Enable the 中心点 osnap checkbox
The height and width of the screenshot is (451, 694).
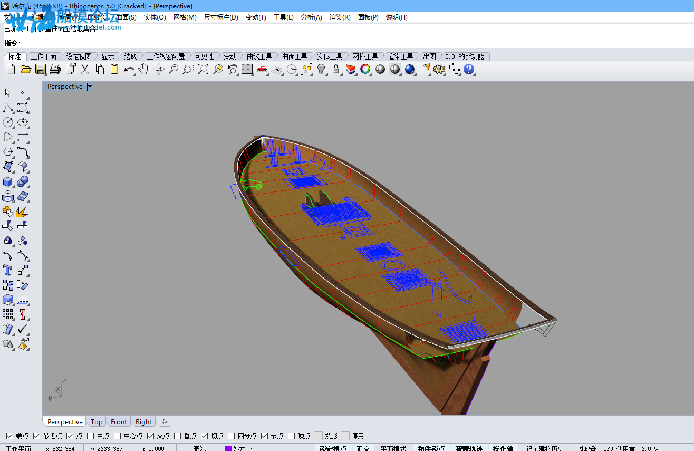point(118,436)
